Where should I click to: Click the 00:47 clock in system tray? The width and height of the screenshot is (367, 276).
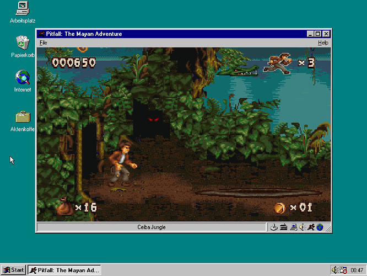[357, 270]
